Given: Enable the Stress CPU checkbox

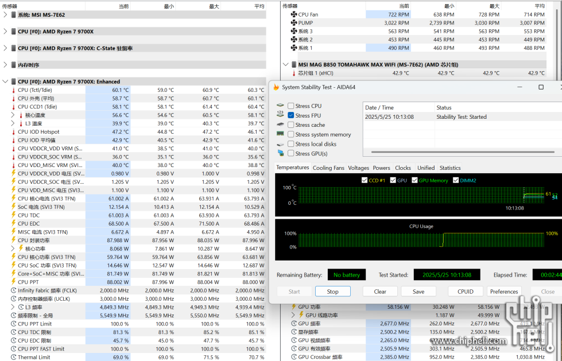Looking at the screenshot, I should (290, 106).
